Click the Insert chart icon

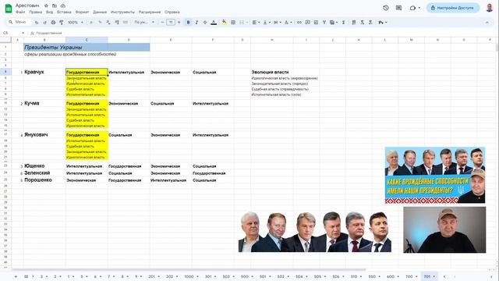(316, 23)
